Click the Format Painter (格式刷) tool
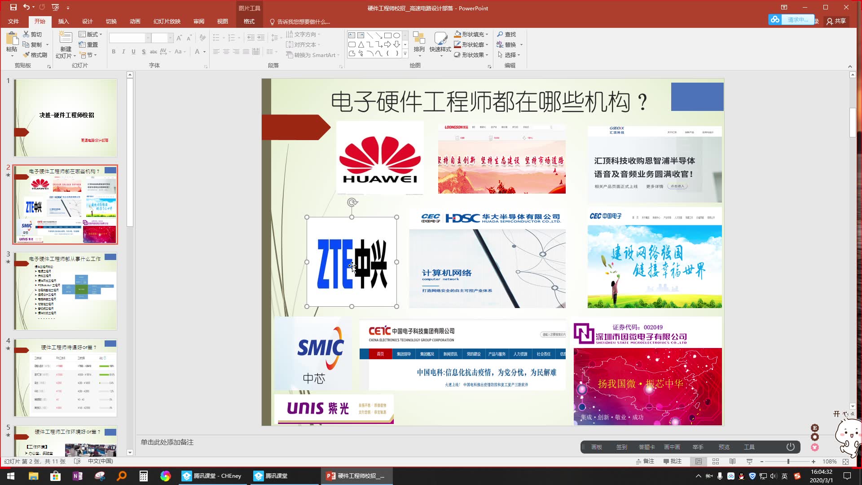Screen dimensions: 862x485 tap(35, 55)
